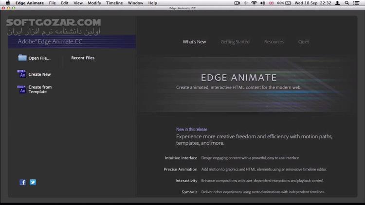Click the battery 60% indicator
This screenshot has height=205, width=365.
pyautogui.click(x=284, y=3)
